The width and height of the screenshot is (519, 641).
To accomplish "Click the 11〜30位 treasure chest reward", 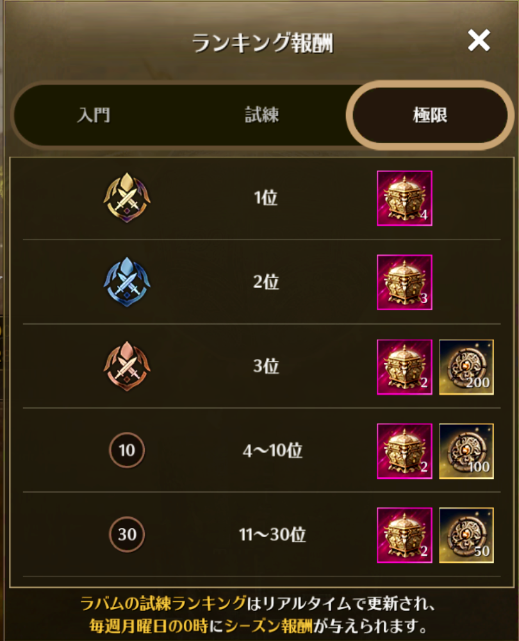I will [x=404, y=535].
